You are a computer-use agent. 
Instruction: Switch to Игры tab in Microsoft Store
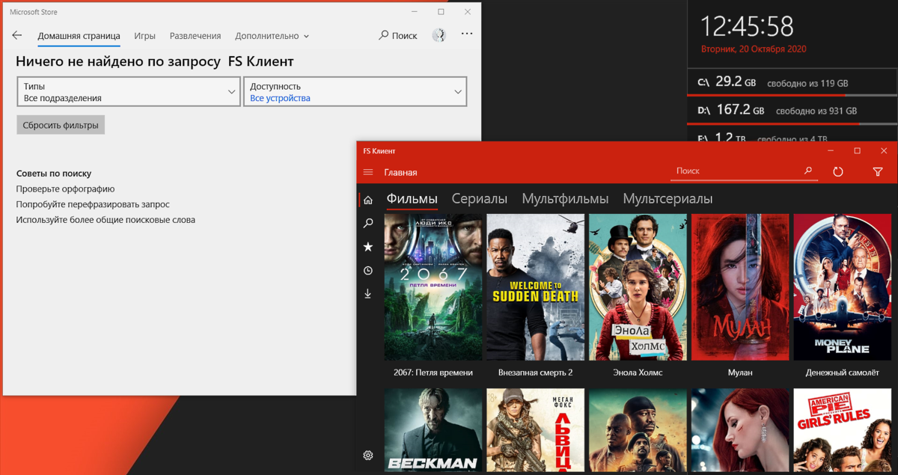click(x=145, y=35)
